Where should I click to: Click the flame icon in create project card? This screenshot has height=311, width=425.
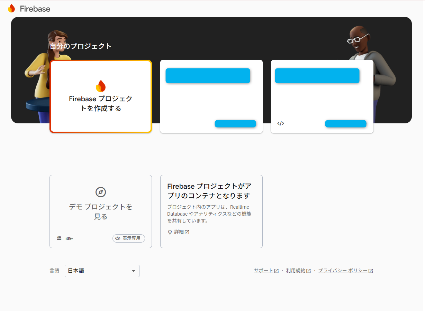101,86
